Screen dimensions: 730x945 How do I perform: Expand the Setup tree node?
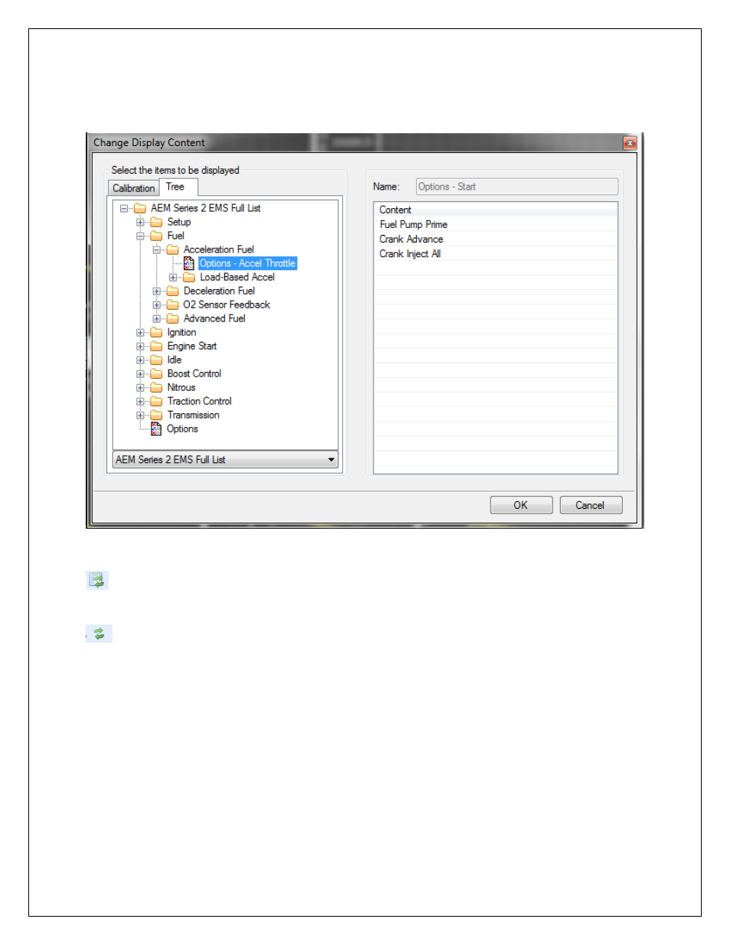pos(140,222)
